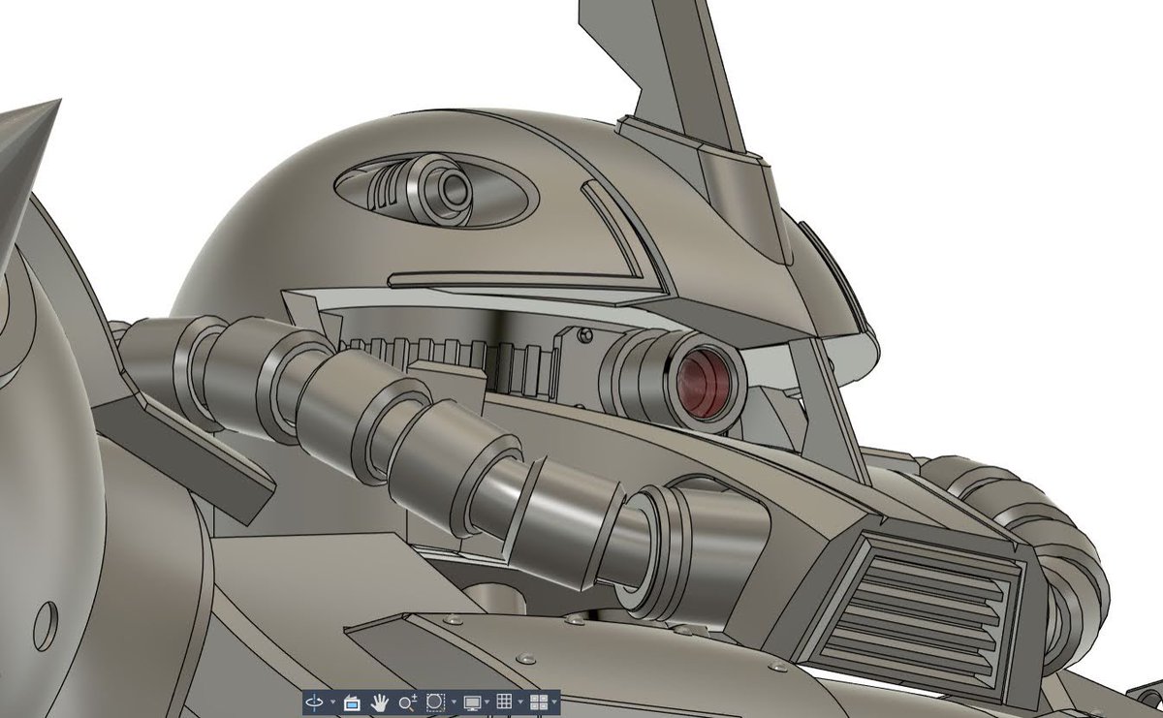The width and height of the screenshot is (1163, 718).
Task: Select the Zoom magnifier tool
Action: 408,702
